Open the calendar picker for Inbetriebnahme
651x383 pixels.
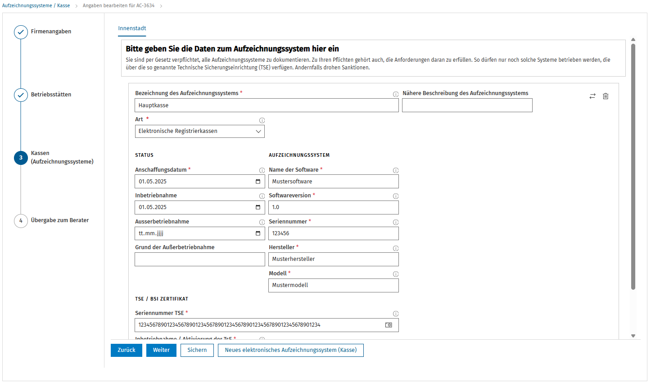pyautogui.click(x=258, y=207)
